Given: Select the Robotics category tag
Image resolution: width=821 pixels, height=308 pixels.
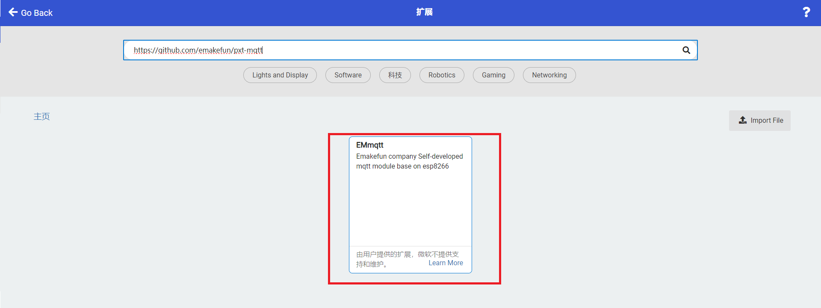Looking at the screenshot, I should pos(442,75).
